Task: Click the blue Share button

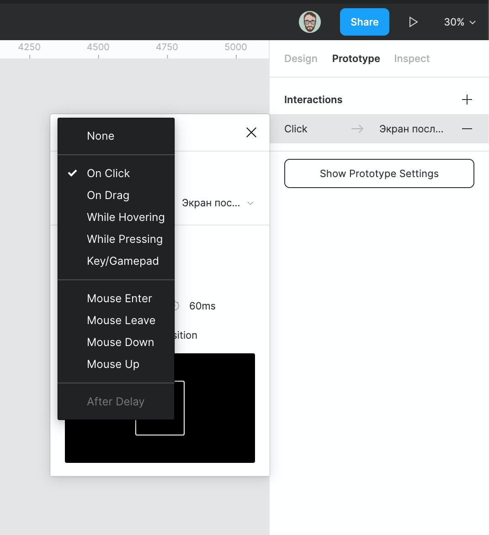Action: [364, 22]
